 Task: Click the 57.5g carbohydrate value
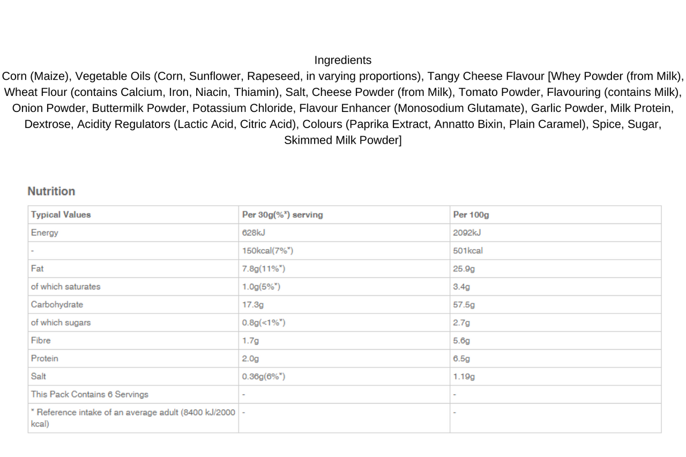[x=464, y=305]
